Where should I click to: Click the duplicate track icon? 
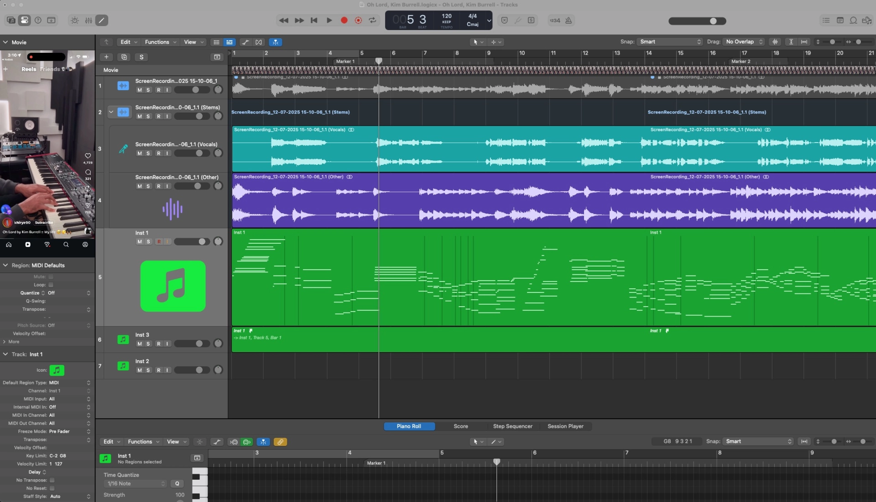124,57
